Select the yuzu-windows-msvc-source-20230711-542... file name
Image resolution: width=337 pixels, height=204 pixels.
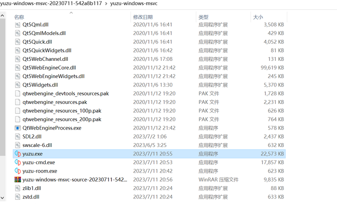click(75, 180)
